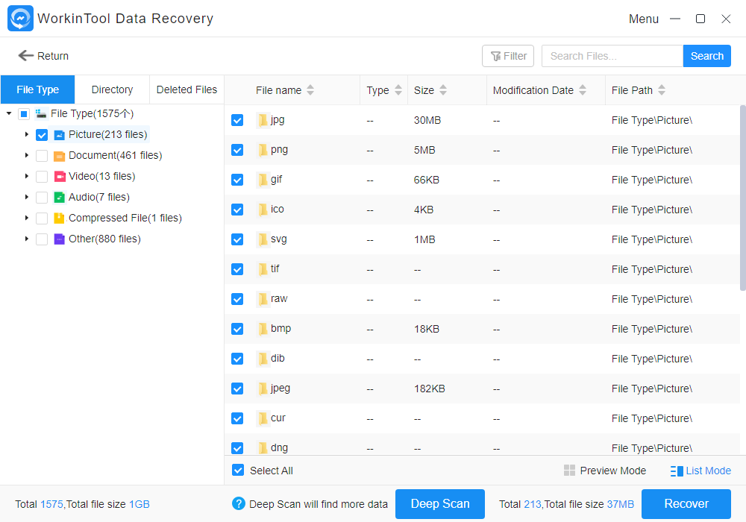Click the ico folder icon
Viewport: 746px width, 522px height.
point(263,210)
